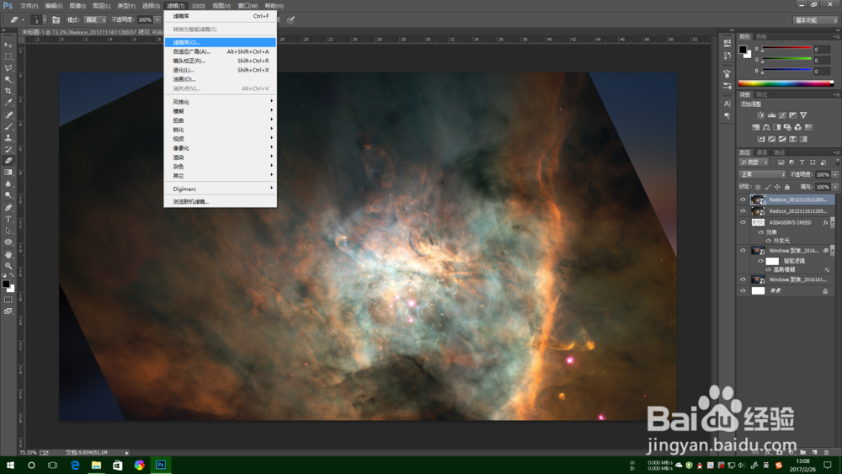Select the Gradient tool
The image size is (842, 474).
pos(8,173)
